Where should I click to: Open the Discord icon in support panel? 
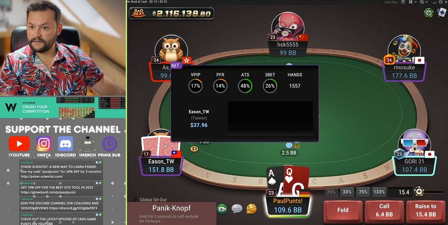point(66,143)
